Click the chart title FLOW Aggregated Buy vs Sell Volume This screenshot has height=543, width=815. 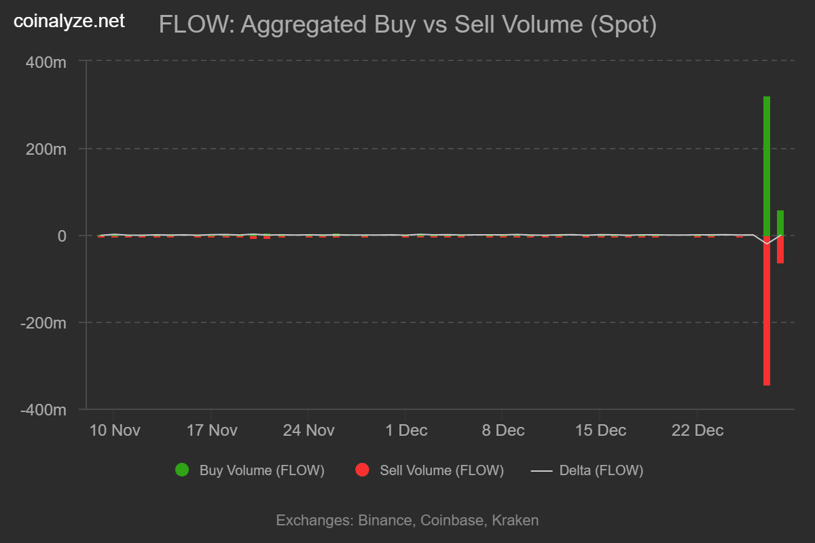tap(407, 25)
